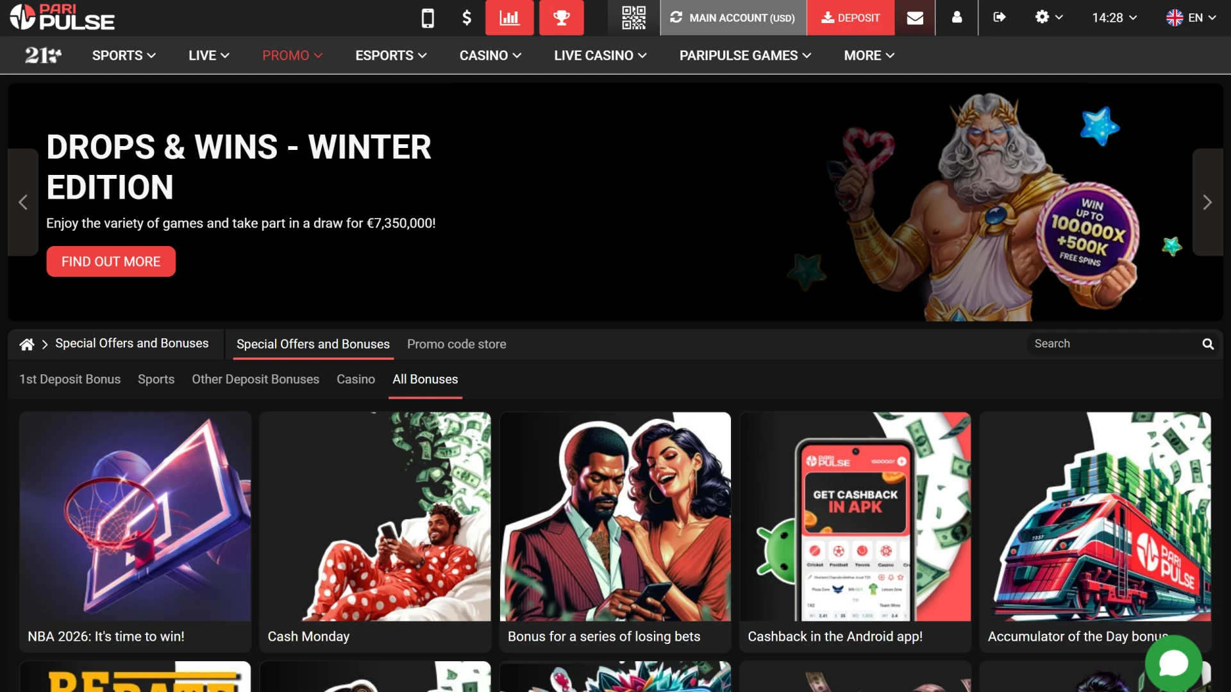
Task: Open the Casino navigation menu
Action: [x=490, y=56]
